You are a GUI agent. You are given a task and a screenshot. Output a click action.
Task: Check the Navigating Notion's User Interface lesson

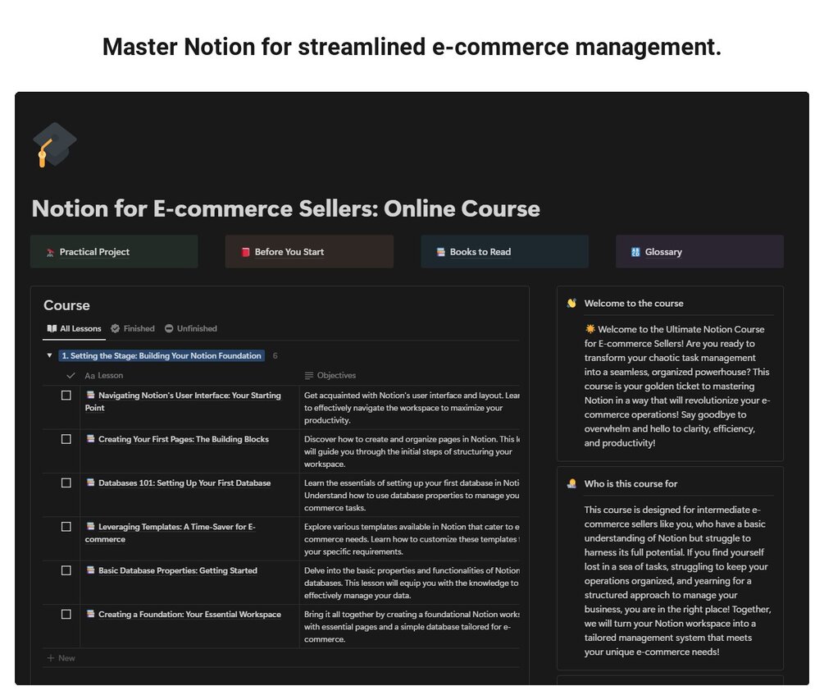pos(66,396)
